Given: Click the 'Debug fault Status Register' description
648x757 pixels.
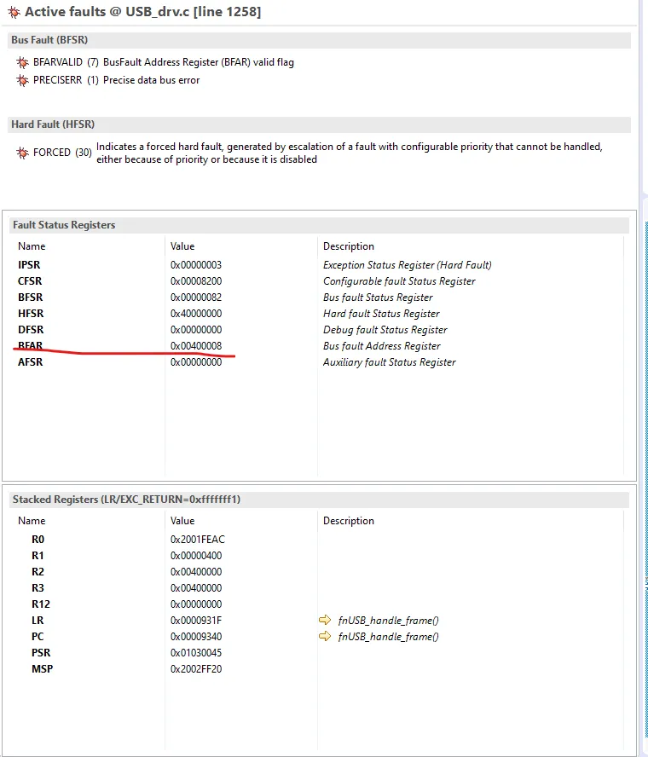Looking at the screenshot, I should (x=385, y=330).
